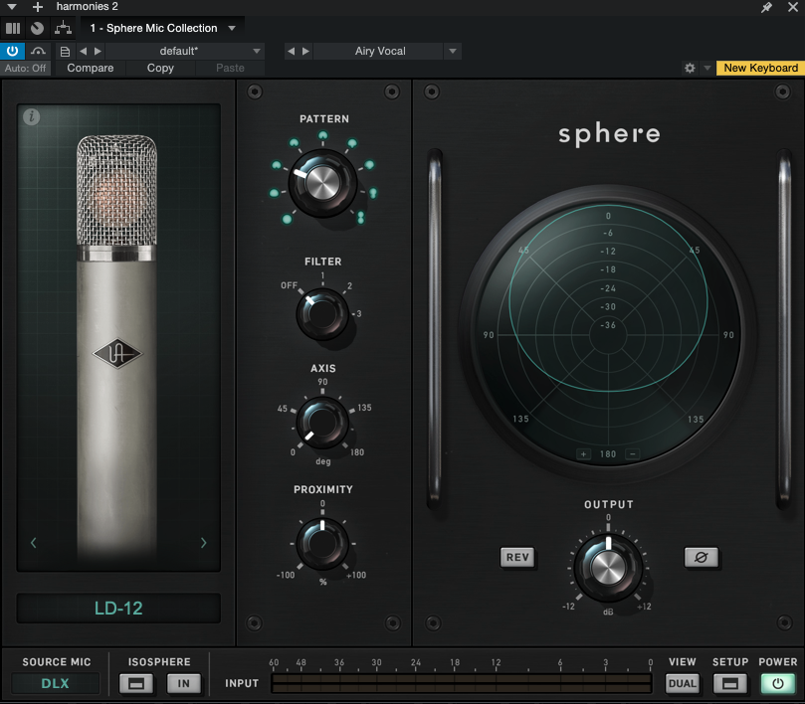Set the filter to OFF label
The image size is (805, 704).
[289, 285]
